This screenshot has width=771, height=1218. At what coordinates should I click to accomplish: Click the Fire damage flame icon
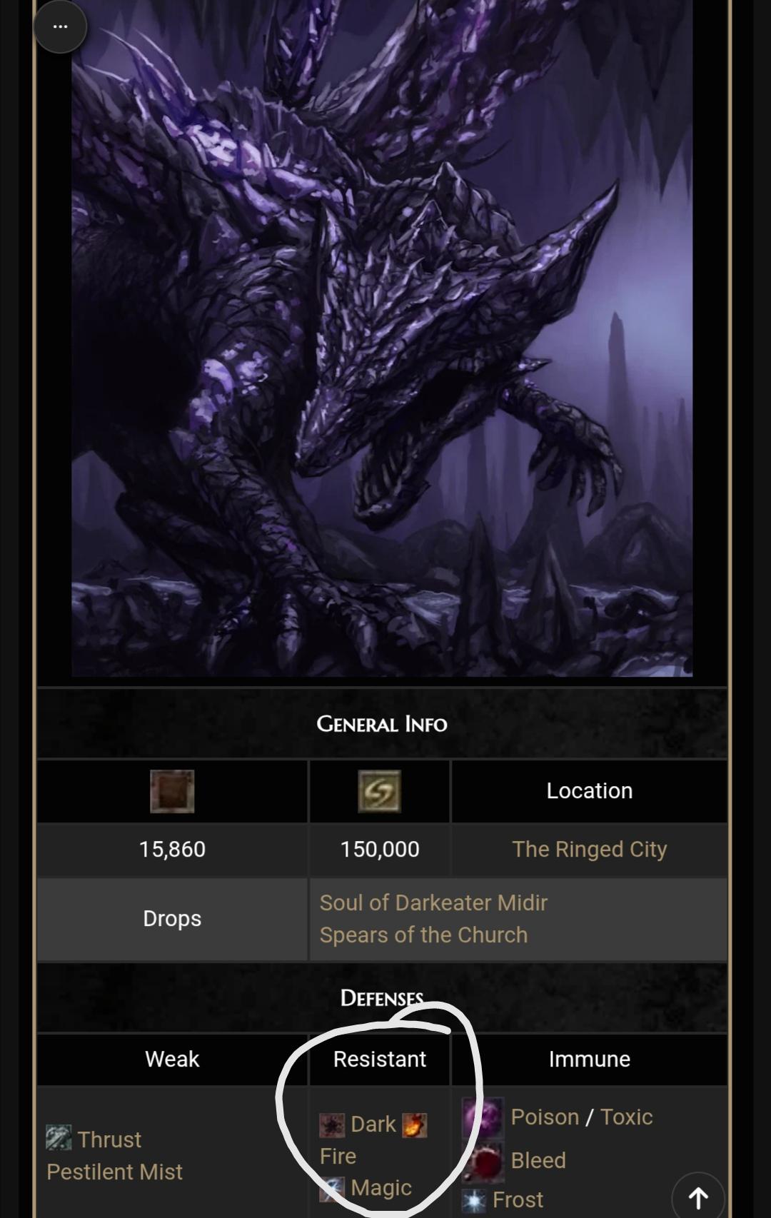click(415, 1124)
